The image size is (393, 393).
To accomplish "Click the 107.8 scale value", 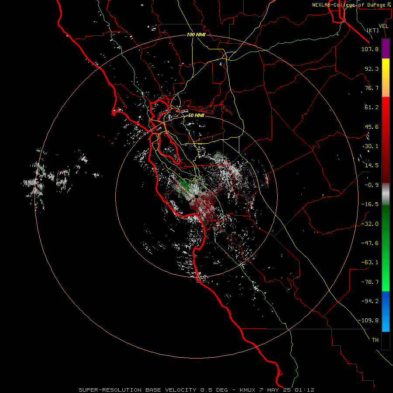I will [x=370, y=49].
